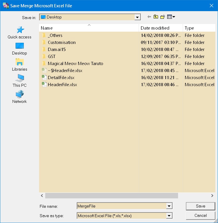Open Libraries from the places bar
The height and width of the screenshot is (223, 218).
point(19,65)
